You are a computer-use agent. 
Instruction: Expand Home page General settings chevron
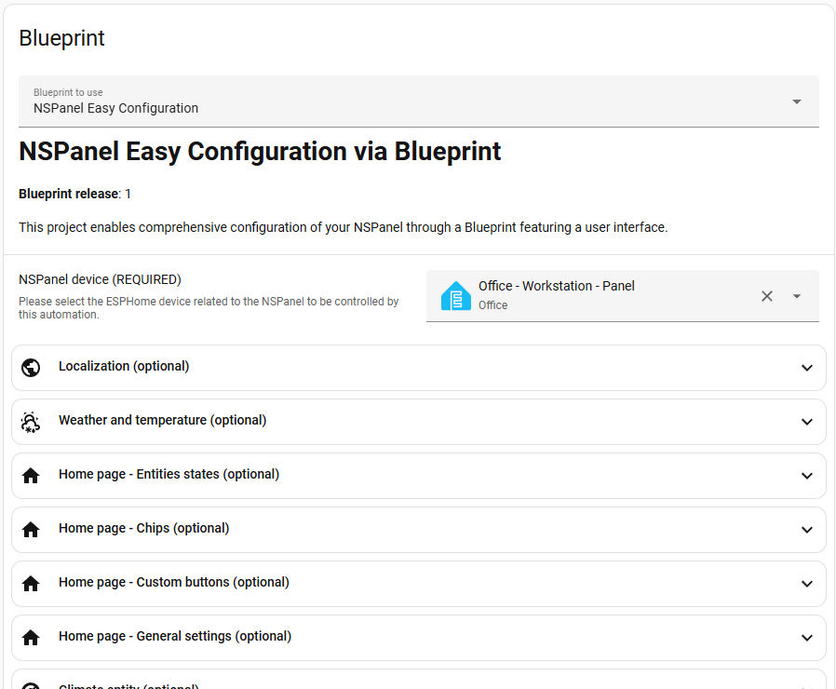(807, 637)
